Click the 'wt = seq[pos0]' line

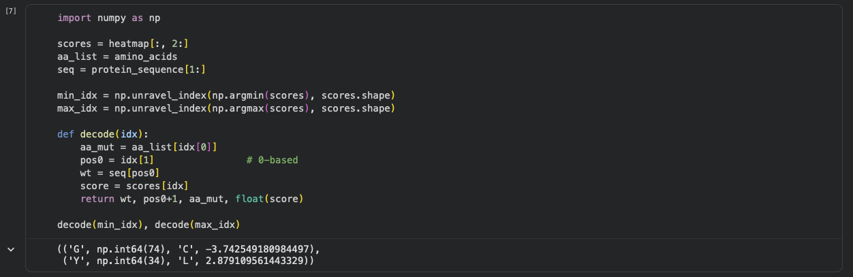(120, 173)
